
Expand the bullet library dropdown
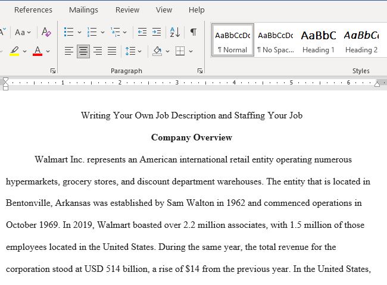(79, 32)
